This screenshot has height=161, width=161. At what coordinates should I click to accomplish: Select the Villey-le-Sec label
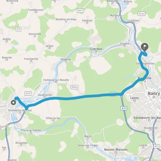(53, 118)
